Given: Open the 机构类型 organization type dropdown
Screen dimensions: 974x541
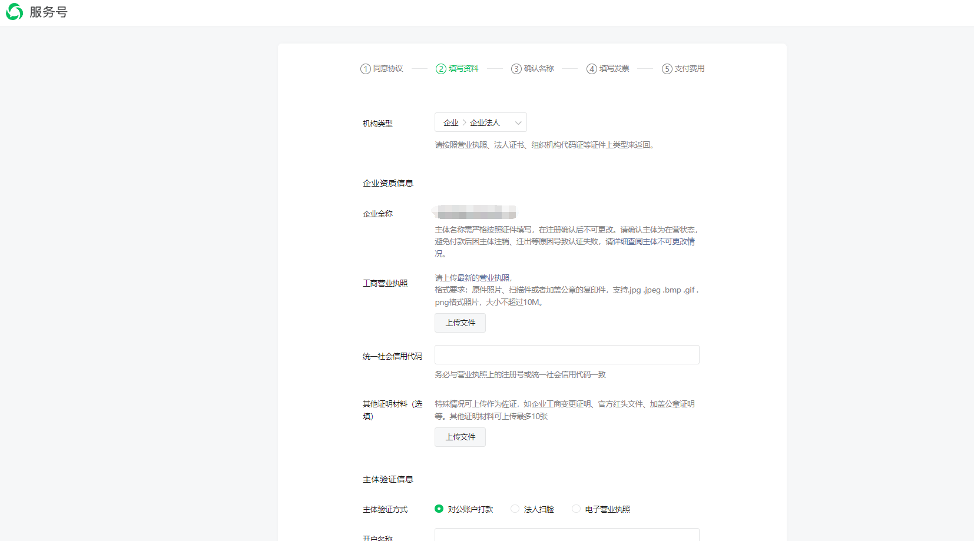Looking at the screenshot, I should (x=481, y=122).
